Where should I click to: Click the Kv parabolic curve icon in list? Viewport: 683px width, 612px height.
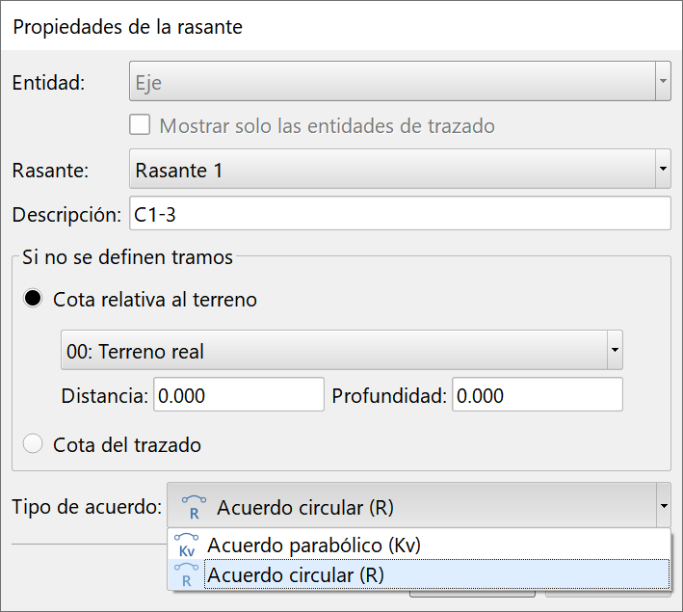click(187, 545)
